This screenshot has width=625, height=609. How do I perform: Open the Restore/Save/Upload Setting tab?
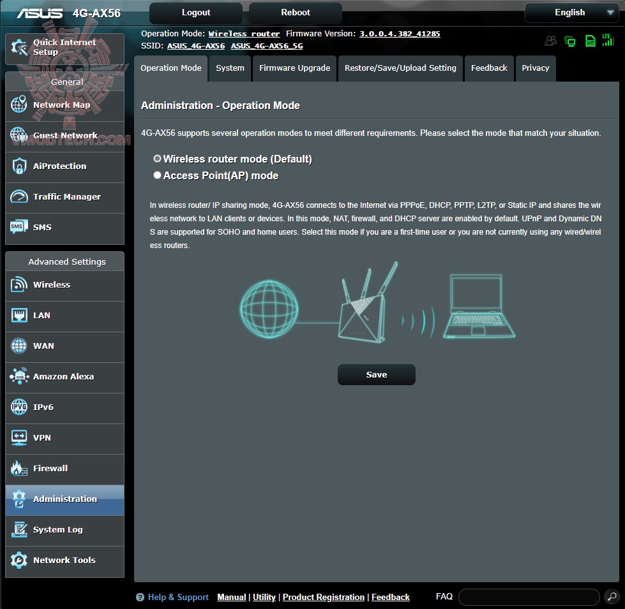(400, 68)
